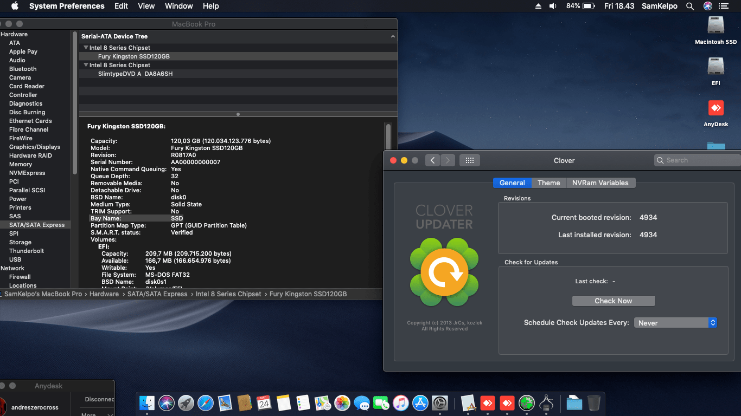This screenshot has width=741, height=416.
Task: Open the Trash in the Dock
Action: point(594,403)
